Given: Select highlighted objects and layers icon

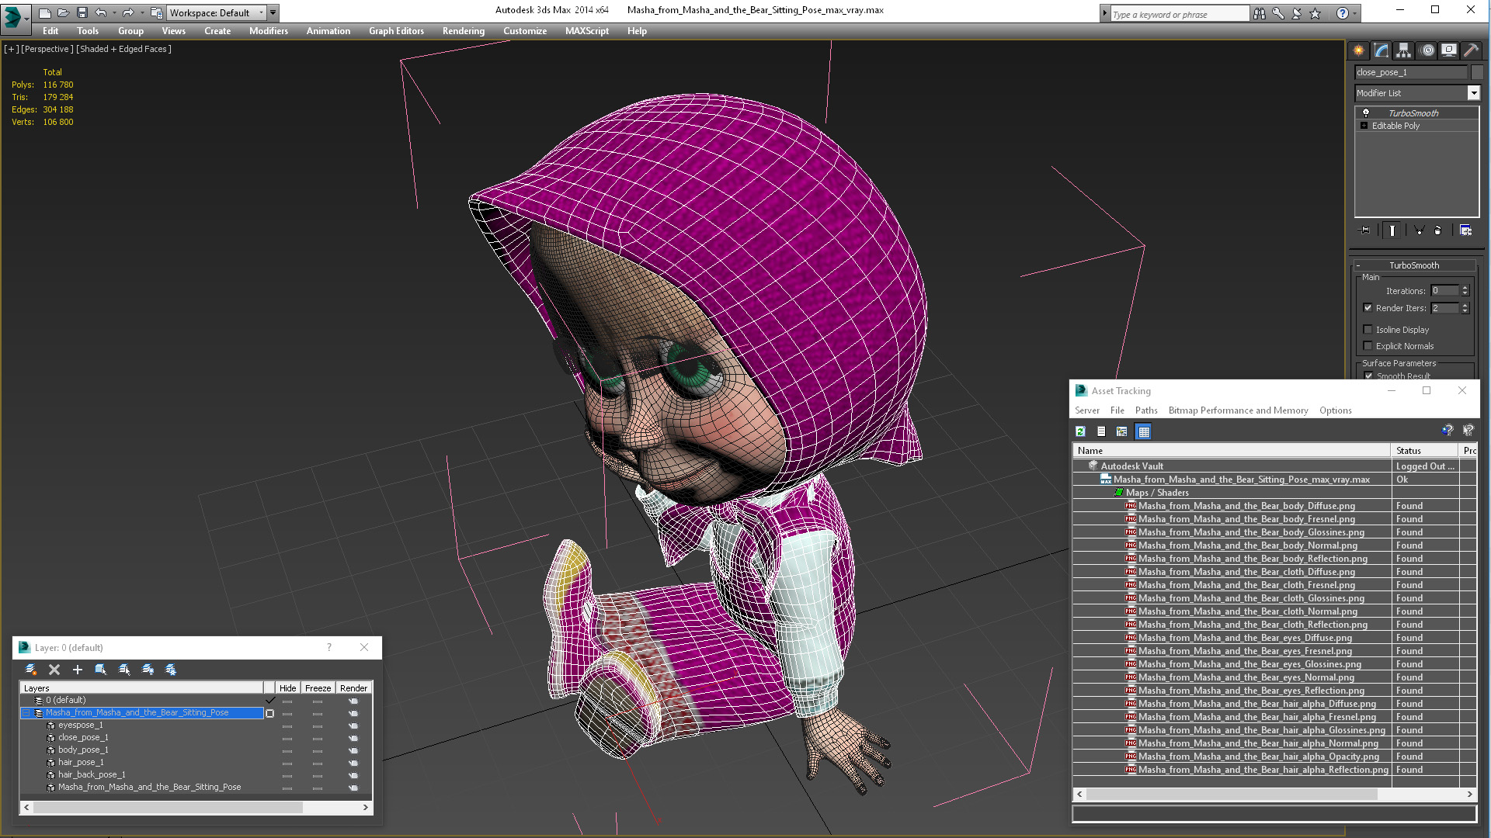Looking at the screenshot, I should [101, 670].
